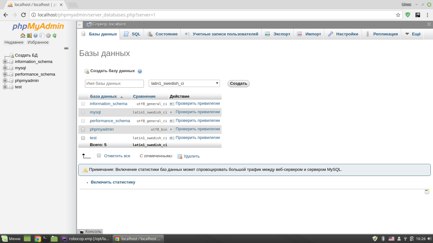Screen dimensions: 433x243
Task: Click help icon beside Создать базу данных
Action: tap(140, 71)
